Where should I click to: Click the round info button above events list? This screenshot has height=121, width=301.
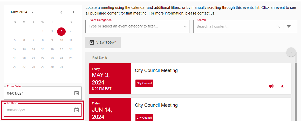pos(291,52)
